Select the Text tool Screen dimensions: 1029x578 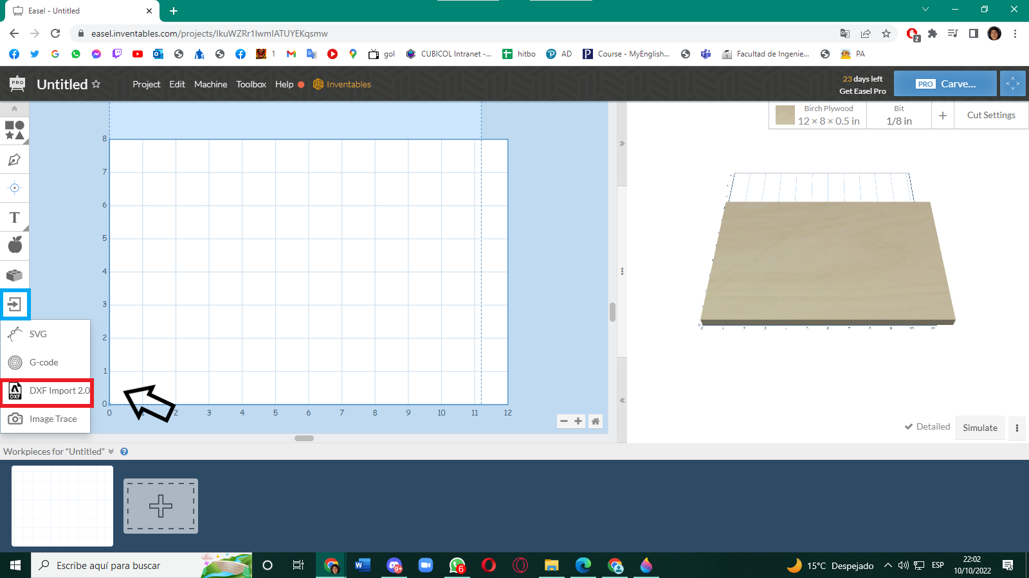coord(14,217)
